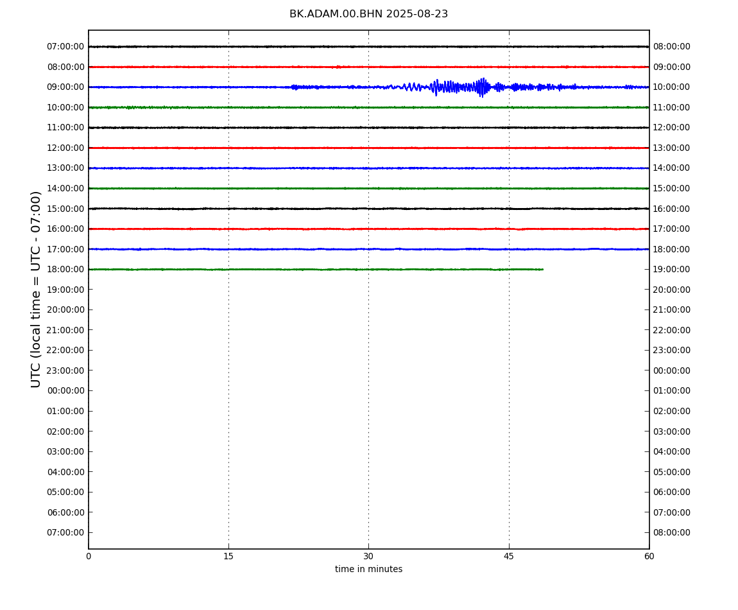738x610 pixels.
Task: Select left-axis label 00:00:00
Action: tap(65, 391)
